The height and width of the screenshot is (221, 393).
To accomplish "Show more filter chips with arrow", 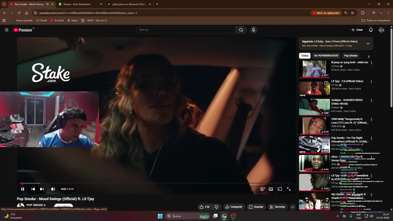I will pos(368,56).
